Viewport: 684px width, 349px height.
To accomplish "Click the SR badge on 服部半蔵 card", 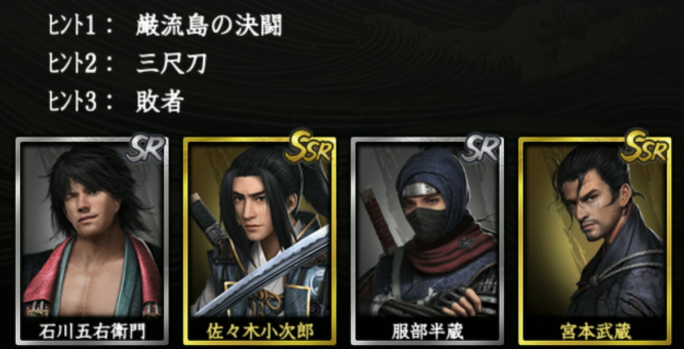I will pos(481,149).
